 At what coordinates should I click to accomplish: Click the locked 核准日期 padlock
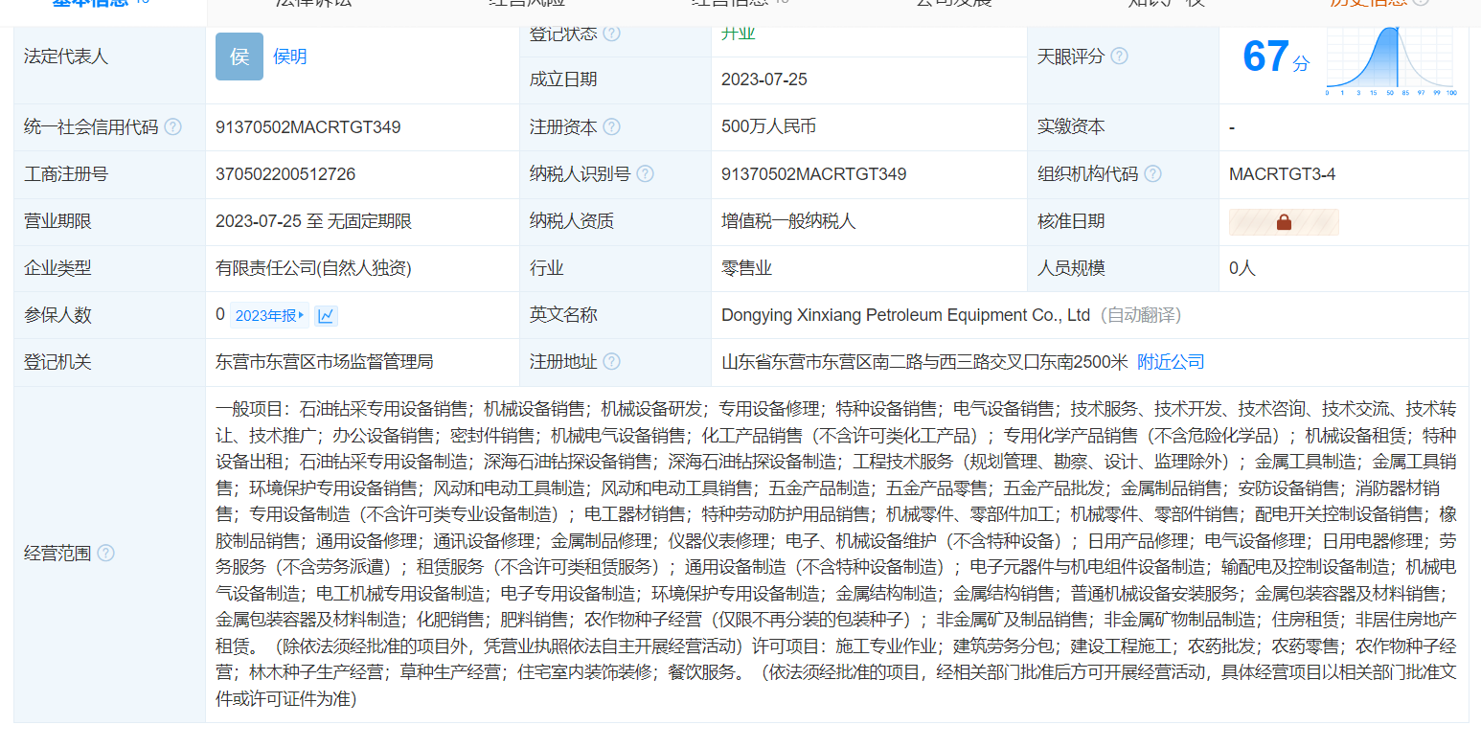coord(1284,221)
